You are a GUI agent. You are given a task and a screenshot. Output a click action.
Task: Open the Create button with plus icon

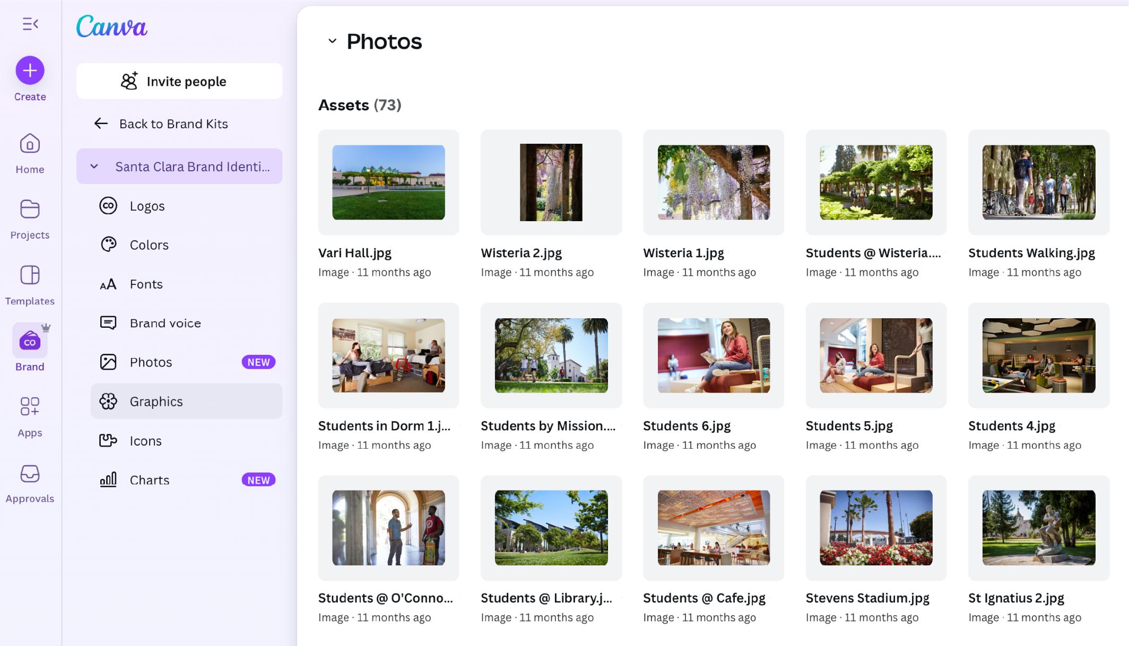tap(30, 70)
